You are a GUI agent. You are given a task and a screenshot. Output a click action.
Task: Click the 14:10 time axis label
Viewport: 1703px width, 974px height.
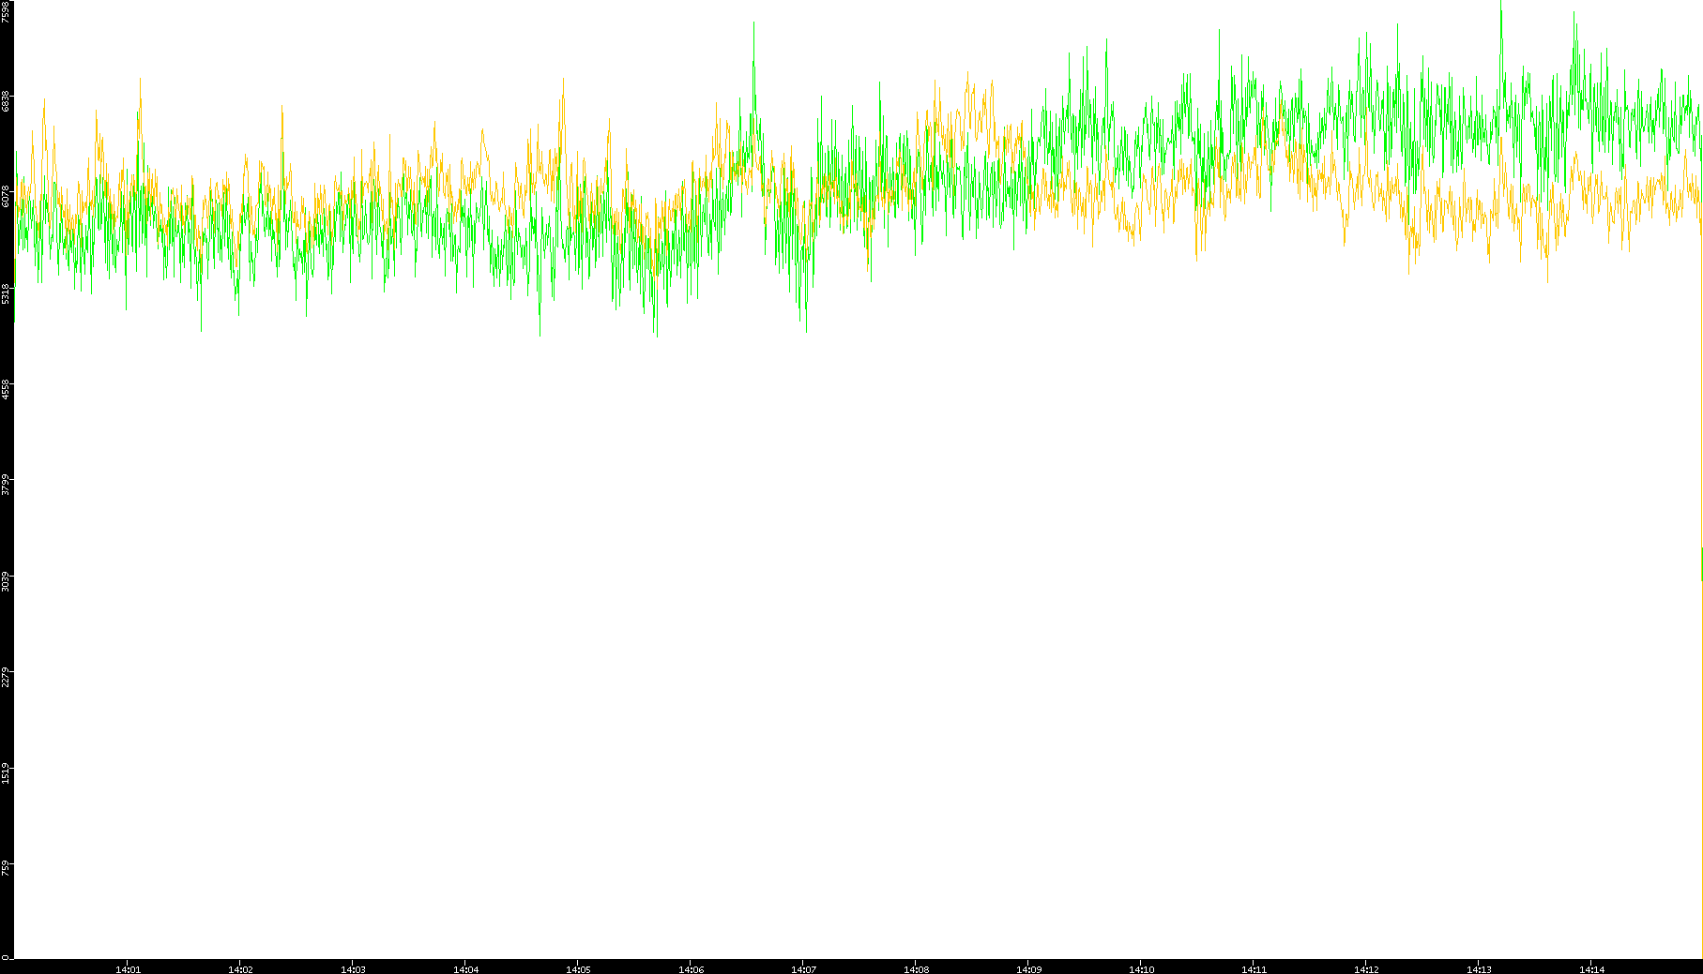point(1141,969)
